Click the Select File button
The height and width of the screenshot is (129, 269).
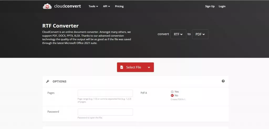135,67
